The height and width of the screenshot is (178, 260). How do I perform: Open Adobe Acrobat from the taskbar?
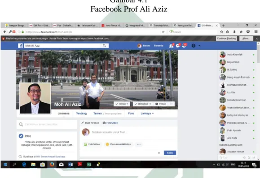pyautogui.click(x=80, y=165)
